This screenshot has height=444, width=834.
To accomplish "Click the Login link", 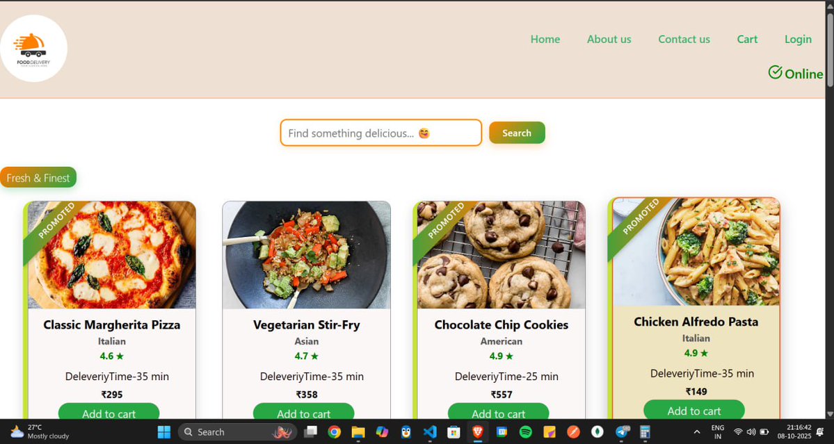I will [x=799, y=40].
